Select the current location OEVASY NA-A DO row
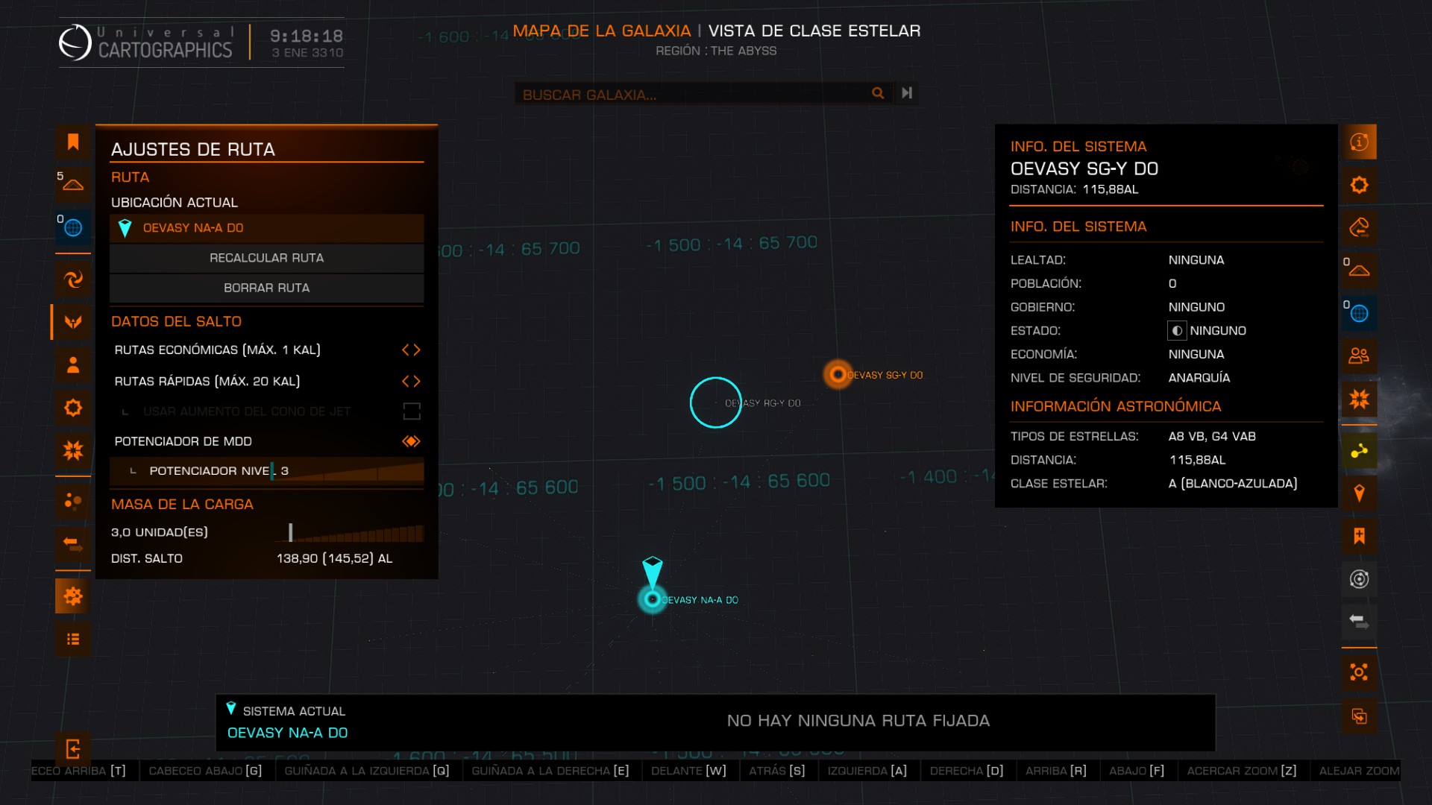This screenshot has height=805, width=1432. pyautogui.click(x=266, y=228)
